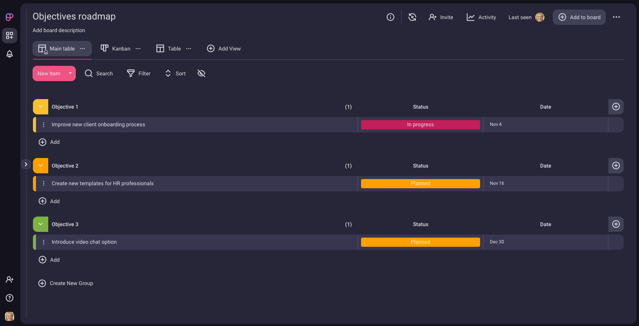Toggle hidden columns with the eye icon
Screen dimensions: 639x326
201,73
